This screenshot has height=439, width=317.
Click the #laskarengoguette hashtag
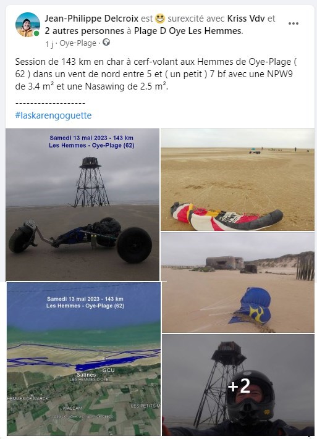(x=53, y=115)
